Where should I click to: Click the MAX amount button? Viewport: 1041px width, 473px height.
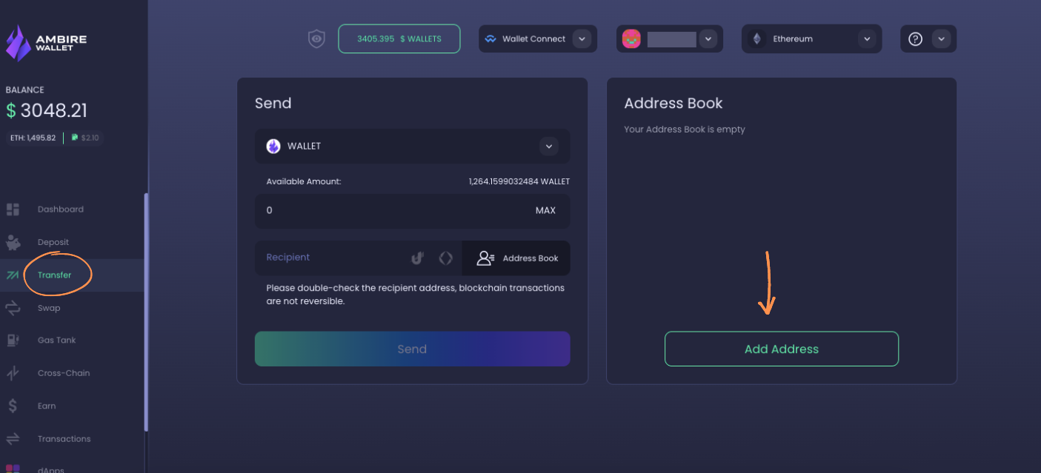pos(545,210)
